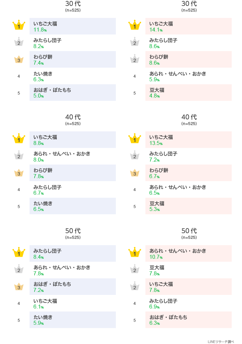Click the bronze crown beside おはぎ・ぼたもち 7.2%
Screen dimensions: 242x344
coord(19,287)
